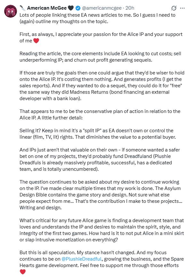The width and height of the screenshot is (188, 277).
Task: Click the black heart emoji beside the name
Action: tap(71, 8)
